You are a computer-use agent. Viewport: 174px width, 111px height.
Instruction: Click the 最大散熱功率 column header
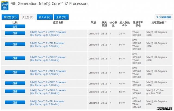pyautogui.click(x=125, y=24)
